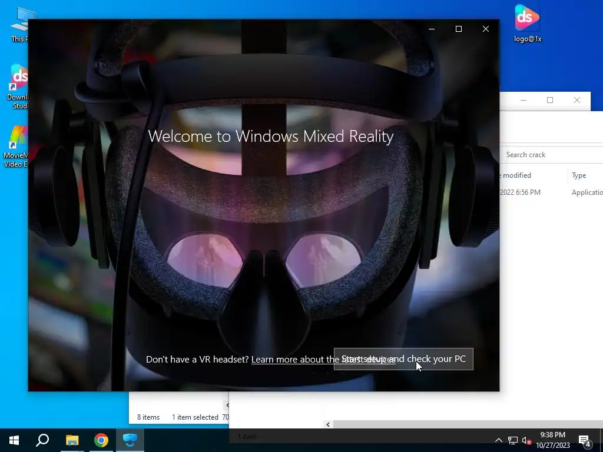Click Start setup and check your PC button
Screen dimensions: 603x452
tap(403, 359)
